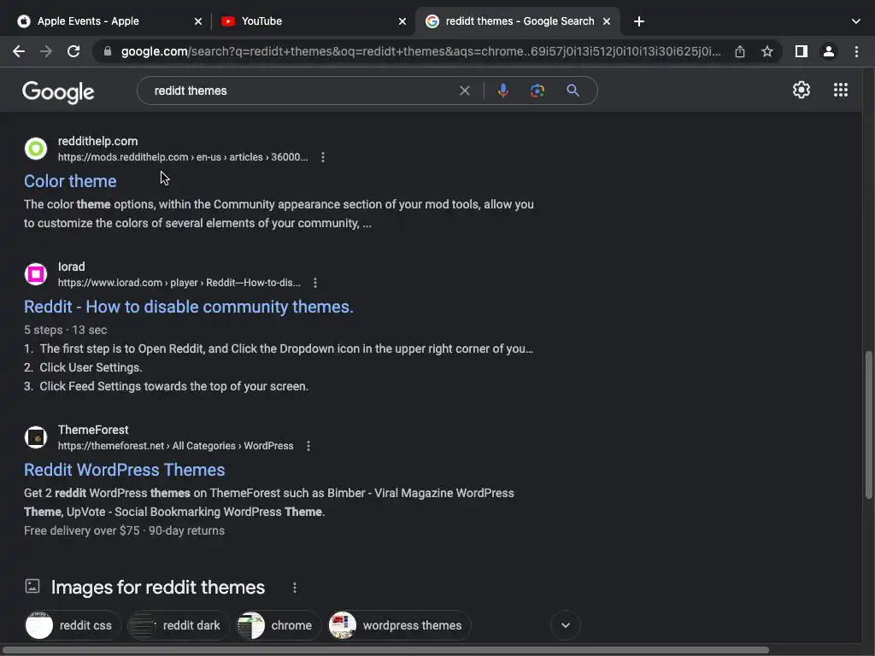This screenshot has width=875, height=656.
Task: Open Google Lens image search icon
Action: pos(537,91)
